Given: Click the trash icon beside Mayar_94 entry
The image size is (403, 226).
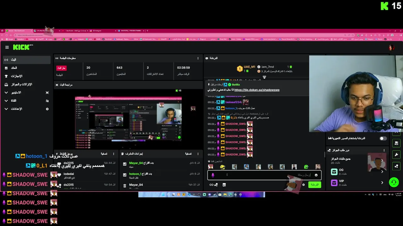Looking at the screenshot, I should (x=125, y=186).
